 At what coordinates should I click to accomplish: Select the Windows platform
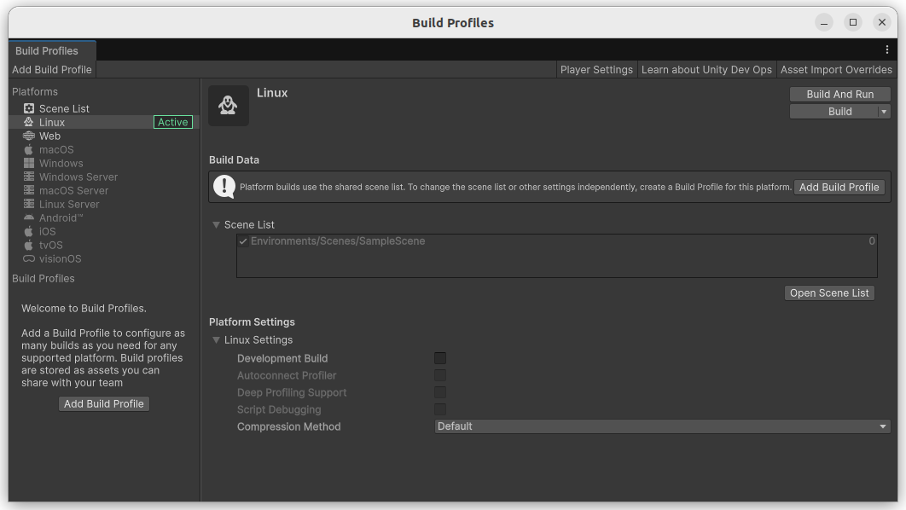click(x=104, y=163)
